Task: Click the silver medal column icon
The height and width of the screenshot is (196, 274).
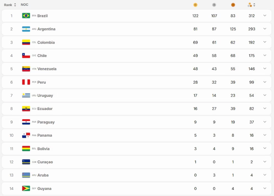Action: click(214, 5)
